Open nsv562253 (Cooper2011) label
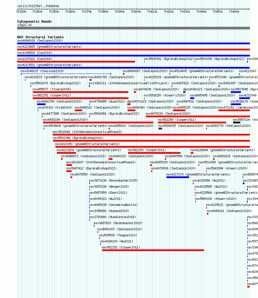The image size is (258, 298). coord(147,150)
